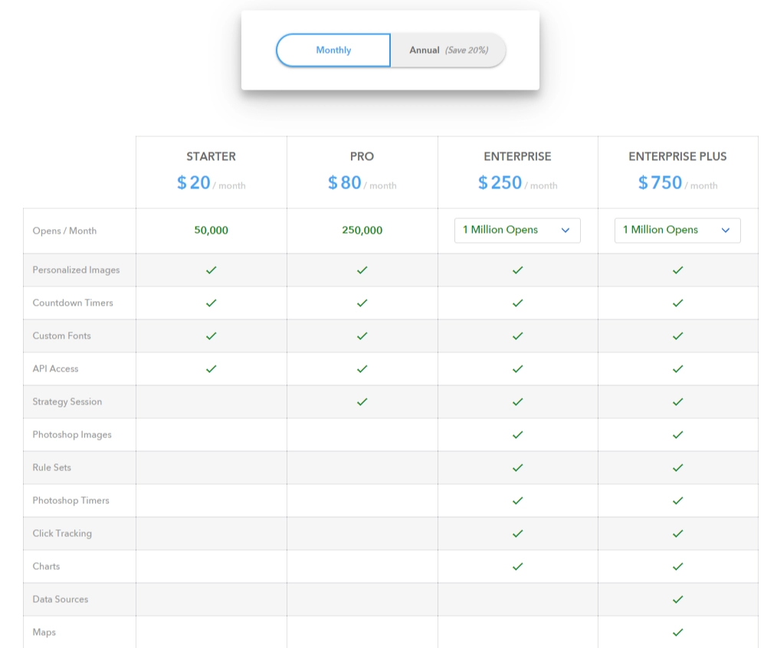Click the Click Tracking checkmark under Enterprise
The width and height of the screenshot is (777, 648).
click(x=517, y=533)
